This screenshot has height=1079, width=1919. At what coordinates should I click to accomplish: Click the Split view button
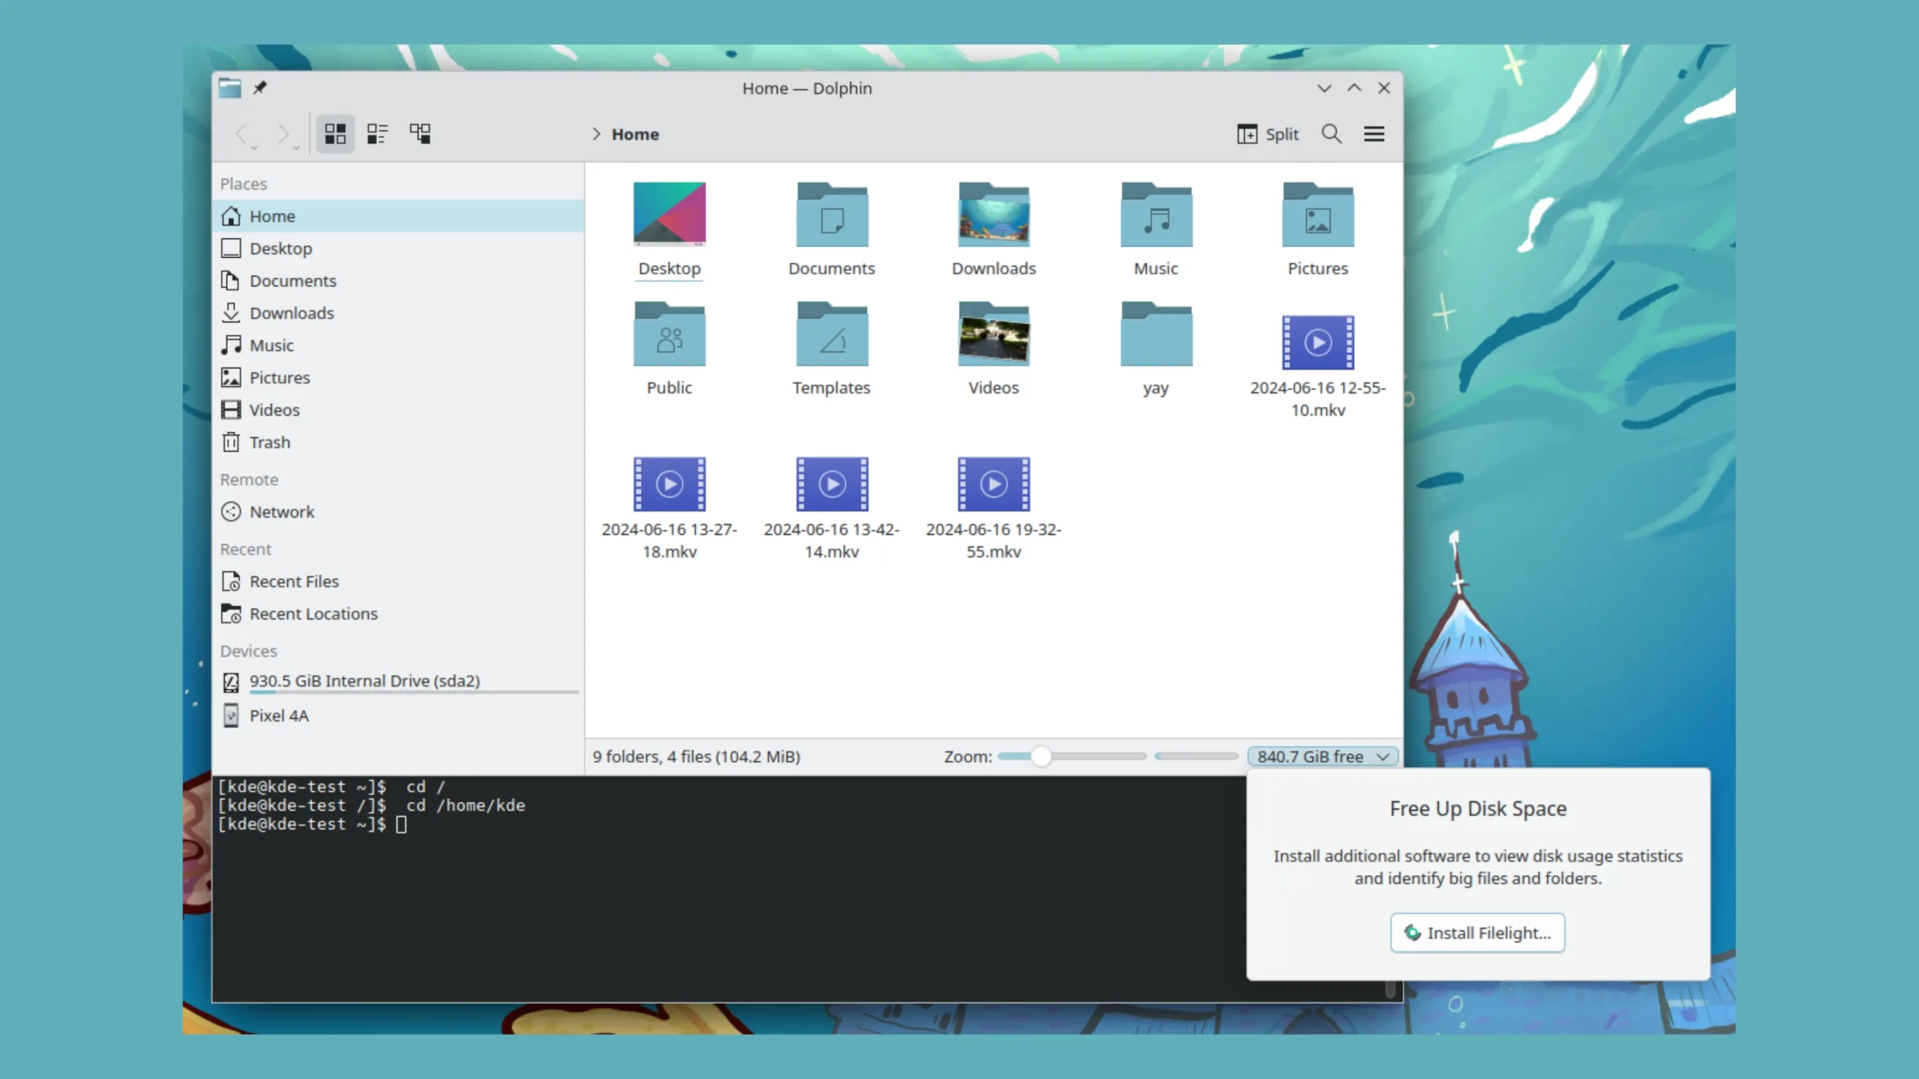[x=1268, y=134]
